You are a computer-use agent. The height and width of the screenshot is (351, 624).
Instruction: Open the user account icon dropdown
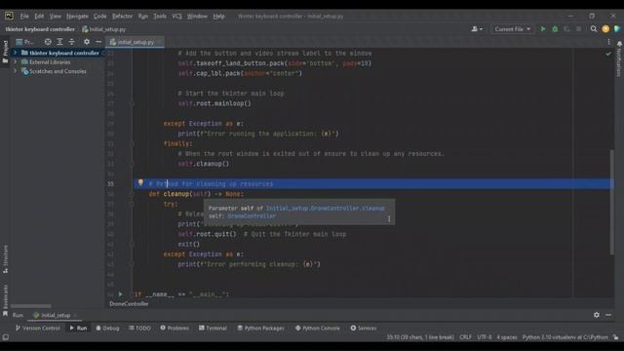pyautogui.click(x=477, y=29)
